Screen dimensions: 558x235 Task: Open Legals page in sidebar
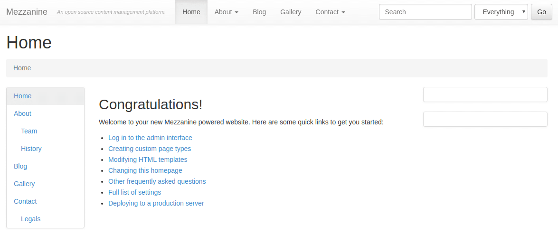[45, 219]
